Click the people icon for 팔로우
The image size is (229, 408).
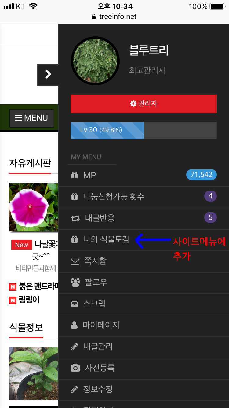click(x=75, y=282)
